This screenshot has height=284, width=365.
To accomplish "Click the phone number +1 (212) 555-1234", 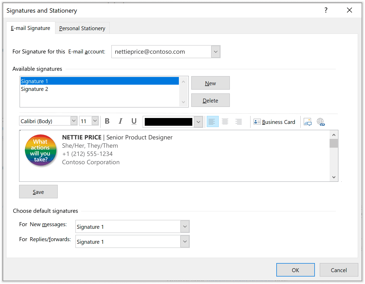I will coord(87,154).
